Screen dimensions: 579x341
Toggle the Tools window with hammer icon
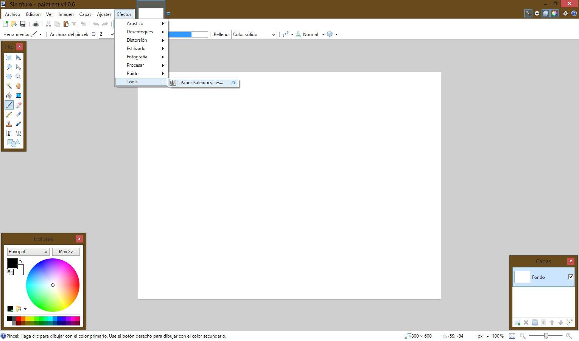pos(528,13)
